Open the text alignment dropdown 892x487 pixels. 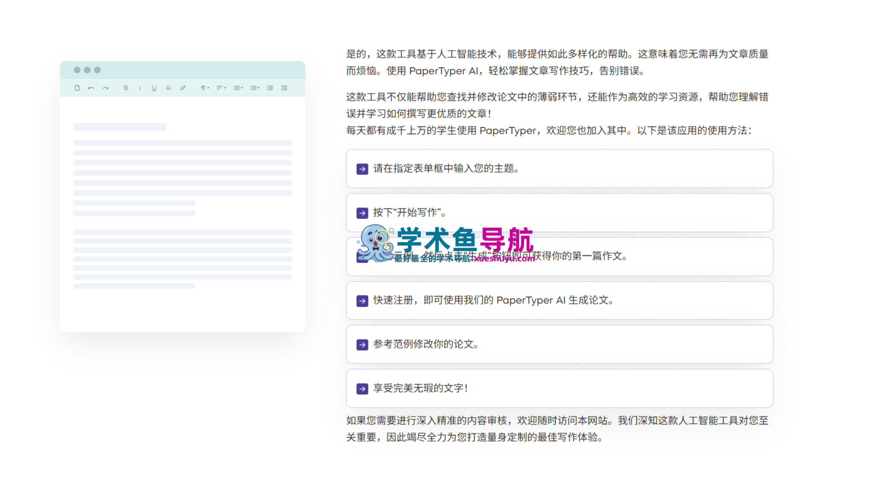point(221,88)
